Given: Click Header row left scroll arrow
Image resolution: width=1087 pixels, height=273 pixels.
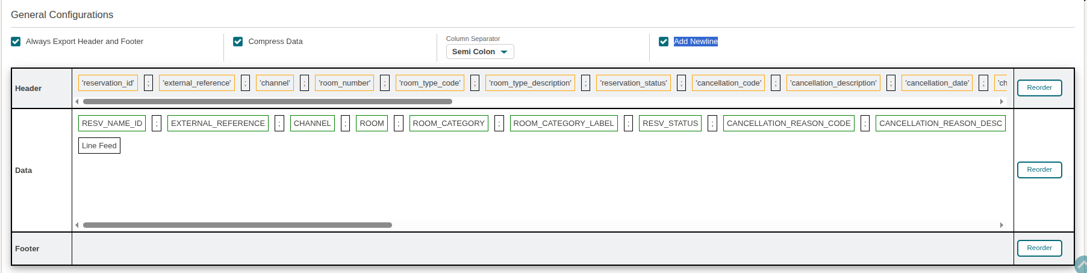Looking at the screenshot, I should pyautogui.click(x=77, y=101).
